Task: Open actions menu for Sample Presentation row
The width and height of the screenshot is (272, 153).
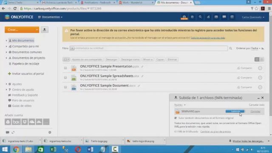Action: point(260,68)
